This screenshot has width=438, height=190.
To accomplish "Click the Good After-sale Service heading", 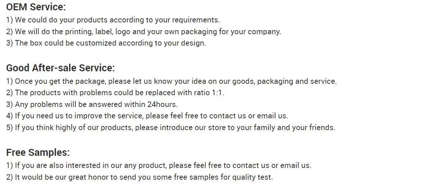I will click(x=60, y=68).
